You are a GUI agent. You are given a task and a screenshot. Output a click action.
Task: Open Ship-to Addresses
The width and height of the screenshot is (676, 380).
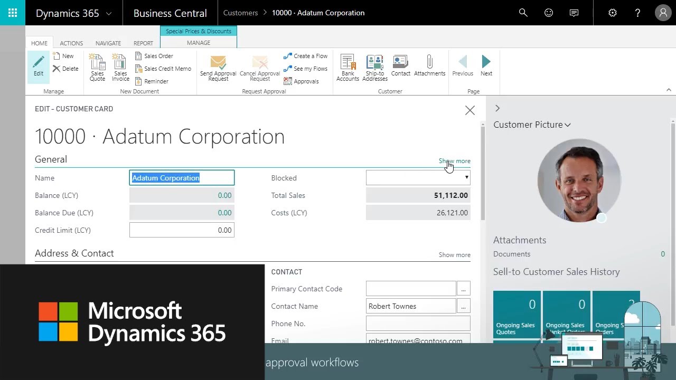pos(375,68)
